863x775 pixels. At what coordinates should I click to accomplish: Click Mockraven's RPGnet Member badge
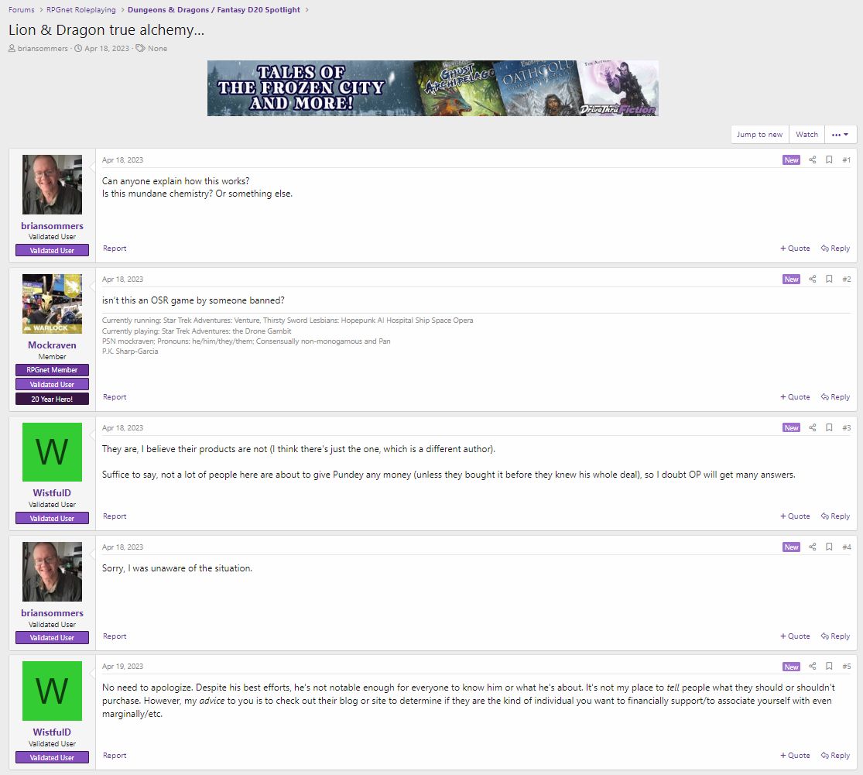coord(53,370)
